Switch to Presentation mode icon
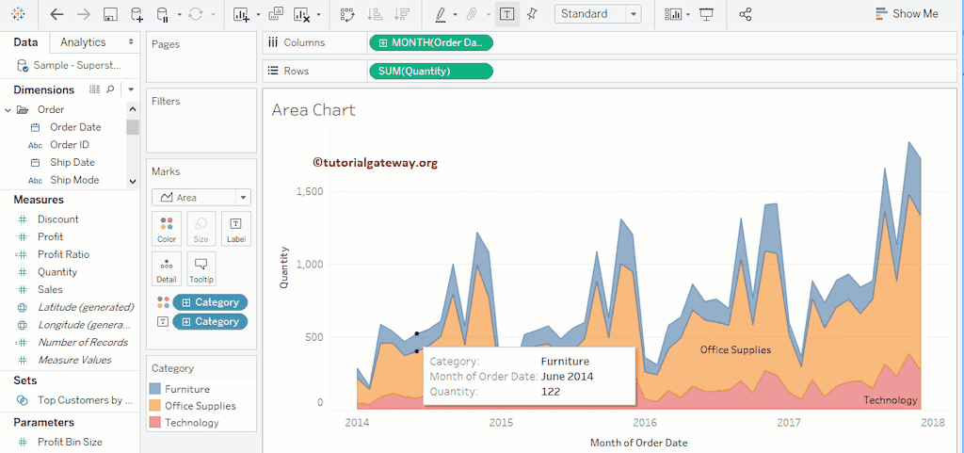Screen dimensions: 964x453 tap(706, 14)
